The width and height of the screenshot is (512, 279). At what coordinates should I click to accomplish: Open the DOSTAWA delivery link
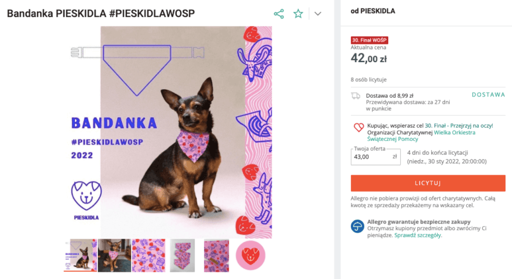pos(488,95)
